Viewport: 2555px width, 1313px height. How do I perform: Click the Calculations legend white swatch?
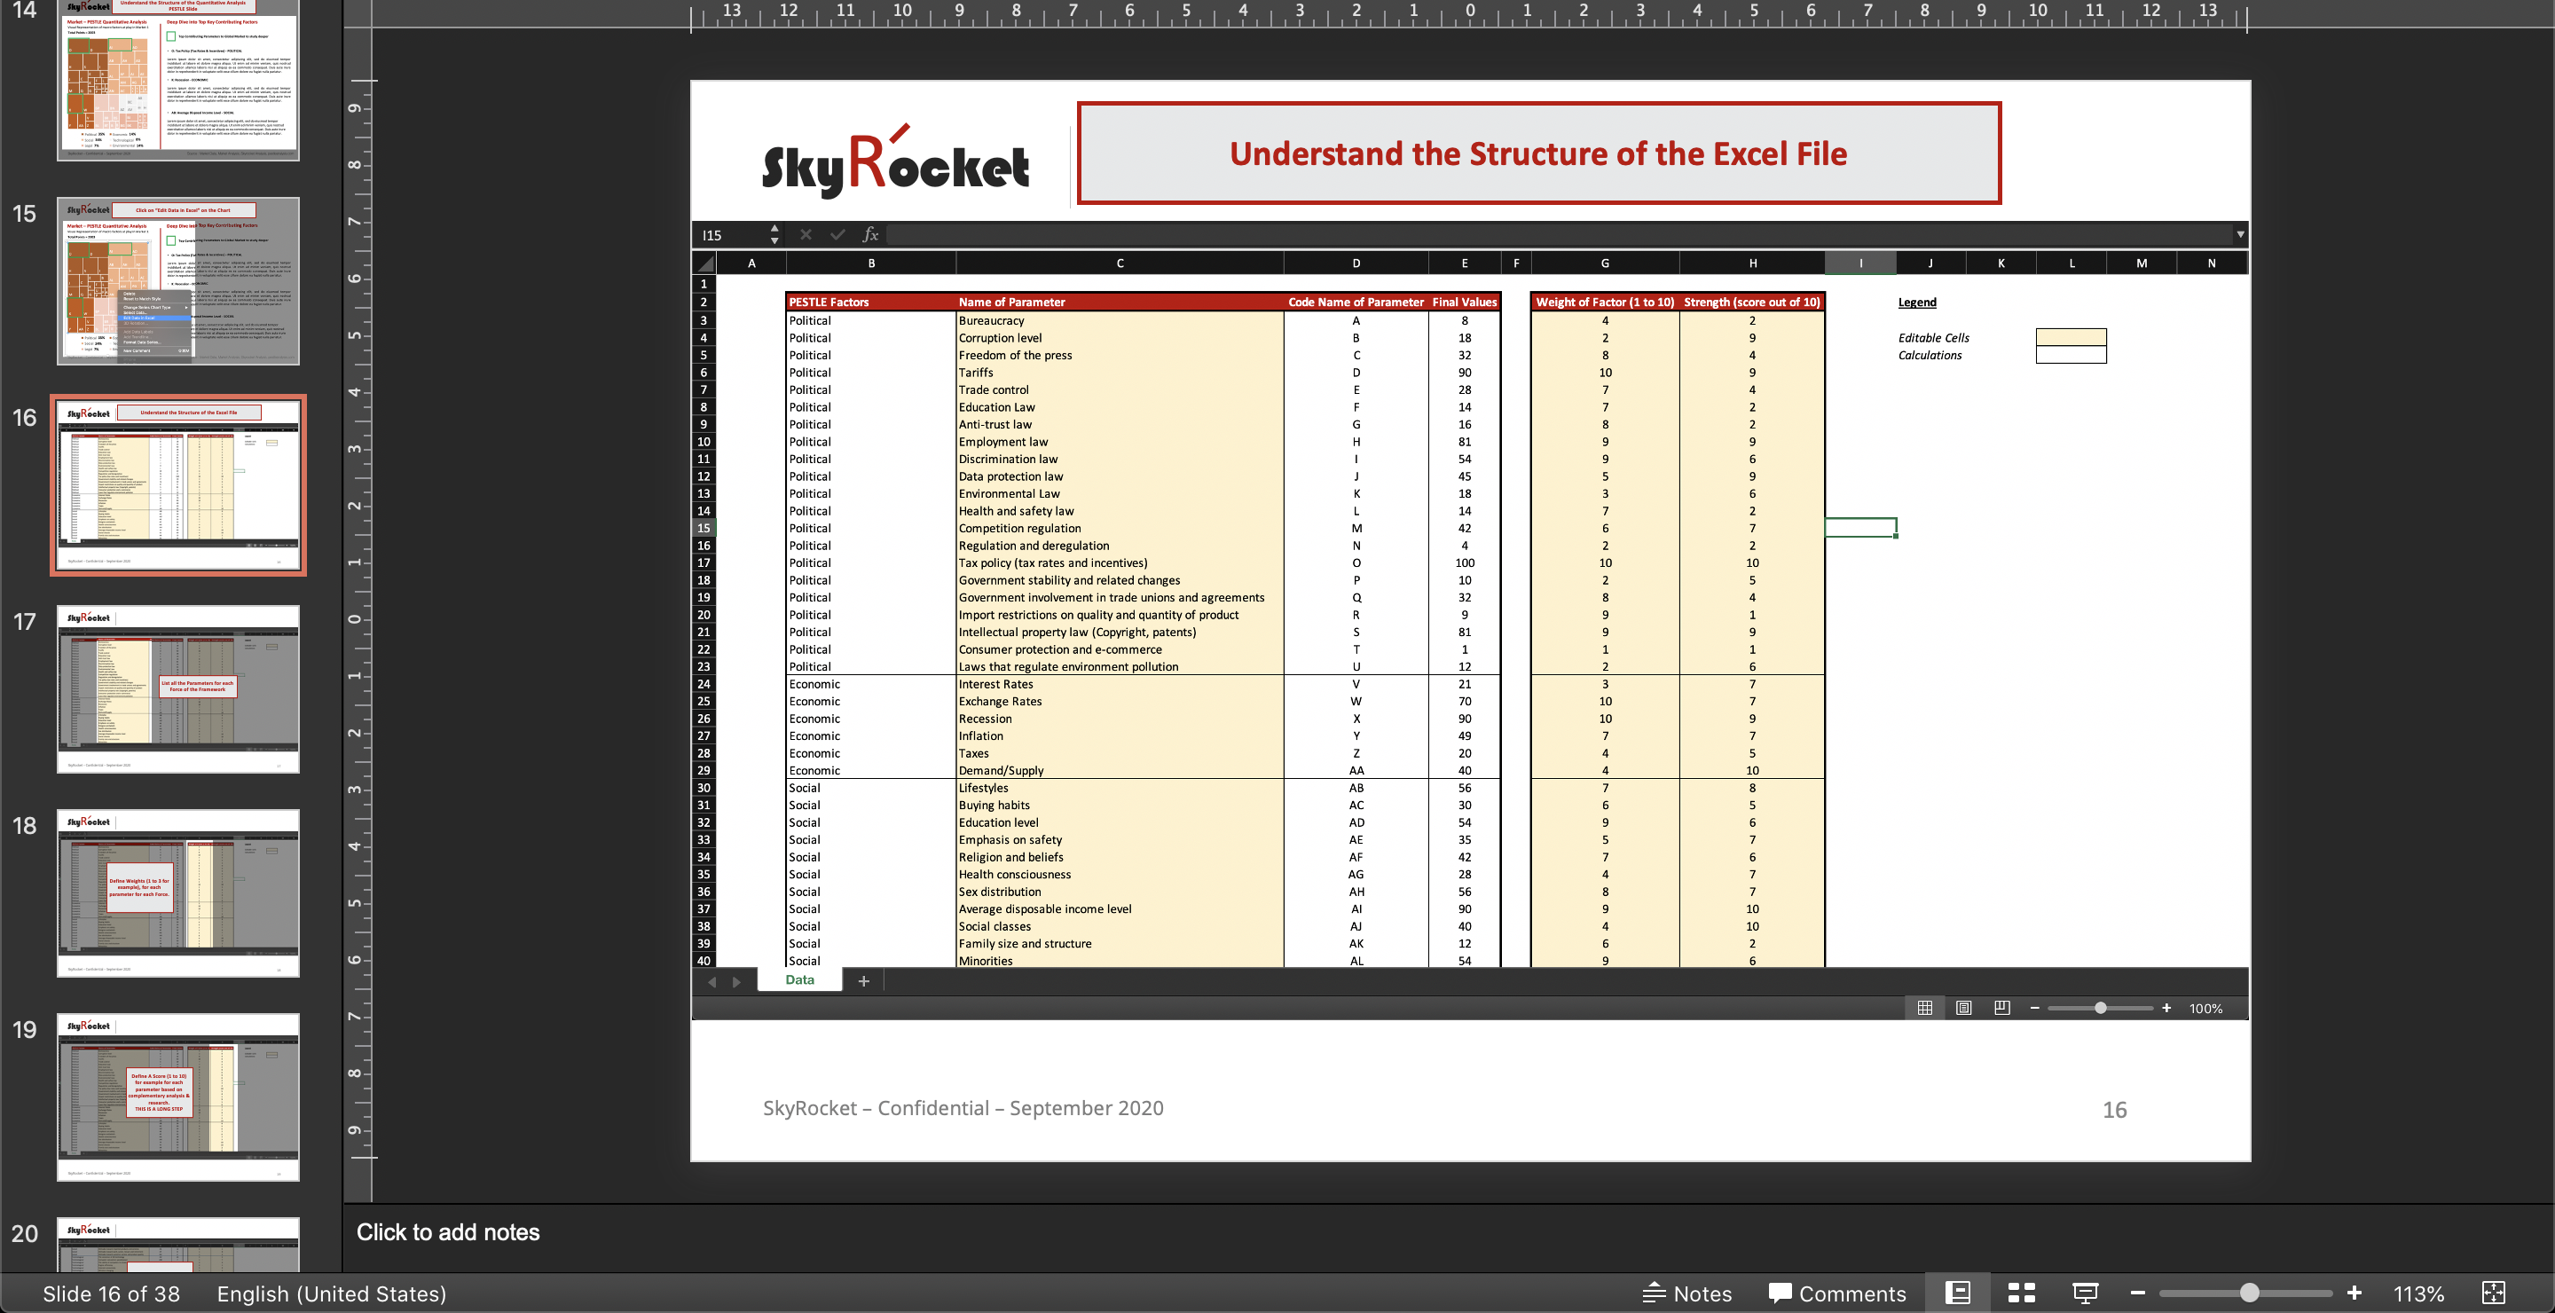pos(2071,355)
